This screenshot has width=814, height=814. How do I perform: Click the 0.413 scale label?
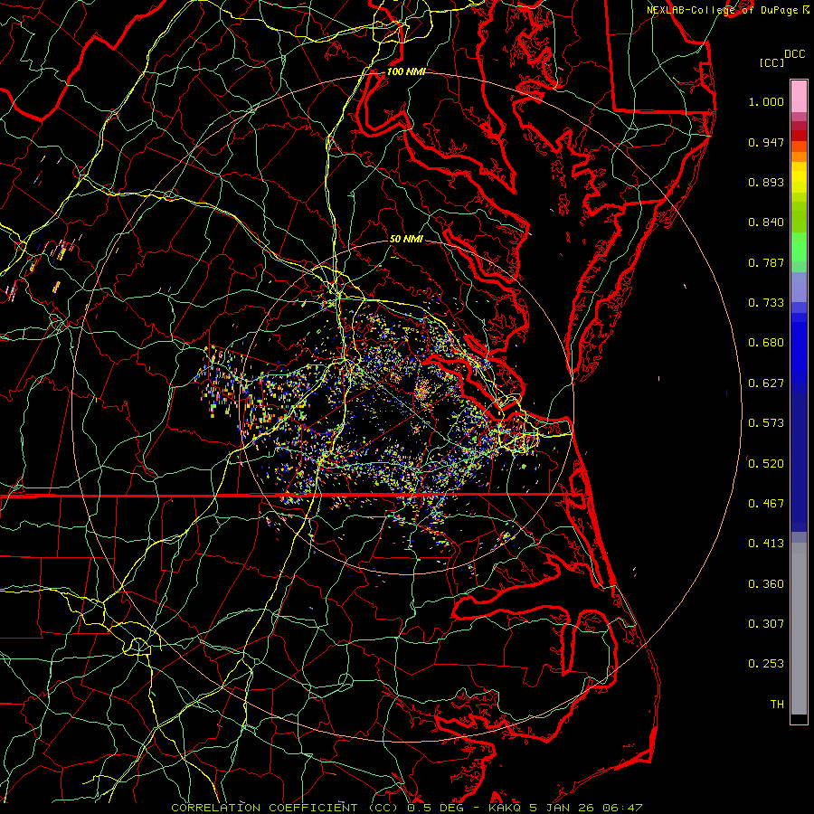tap(766, 544)
